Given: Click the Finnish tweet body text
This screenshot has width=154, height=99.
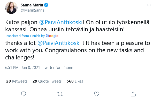Looking at the screenshot, I should click(77, 26).
